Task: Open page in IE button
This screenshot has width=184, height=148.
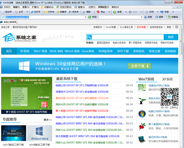Action: click(x=35, y=12)
